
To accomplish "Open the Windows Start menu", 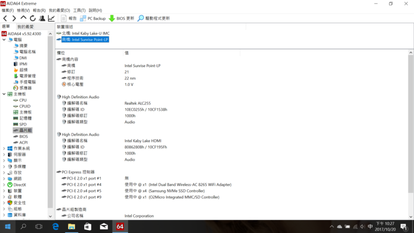I will pos(7,227).
